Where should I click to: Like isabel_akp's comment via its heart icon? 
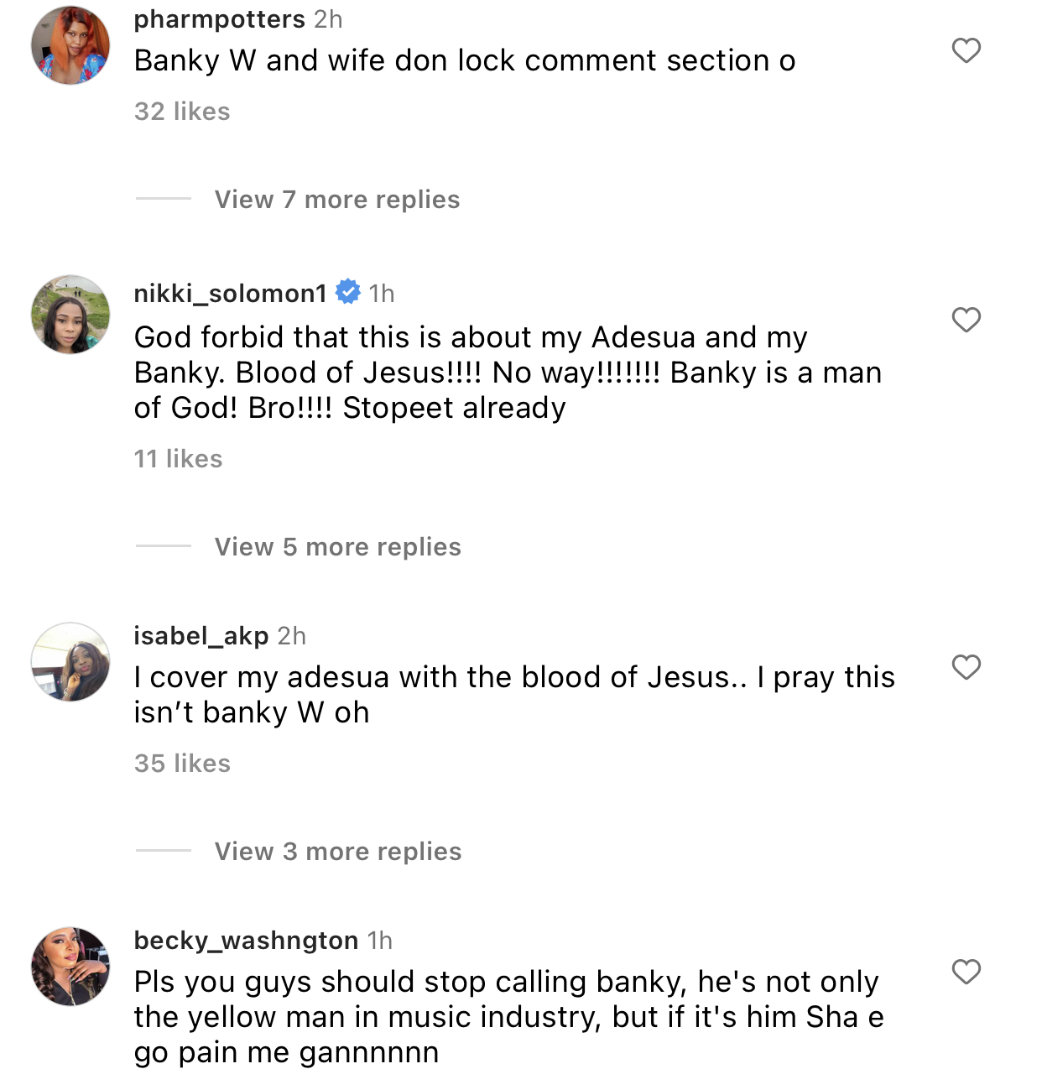pyautogui.click(x=966, y=667)
